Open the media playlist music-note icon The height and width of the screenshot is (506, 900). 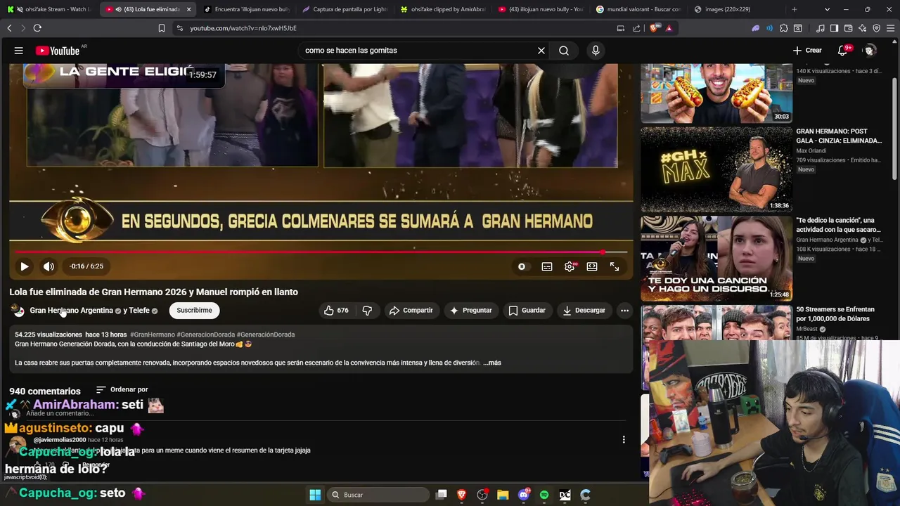click(821, 28)
